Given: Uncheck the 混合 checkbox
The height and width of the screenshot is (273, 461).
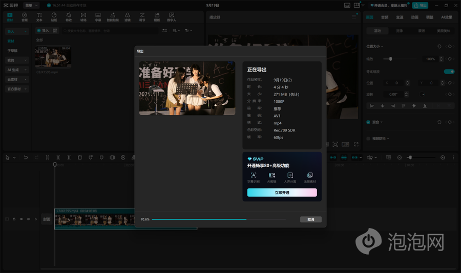Looking at the screenshot, I should 368,122.
